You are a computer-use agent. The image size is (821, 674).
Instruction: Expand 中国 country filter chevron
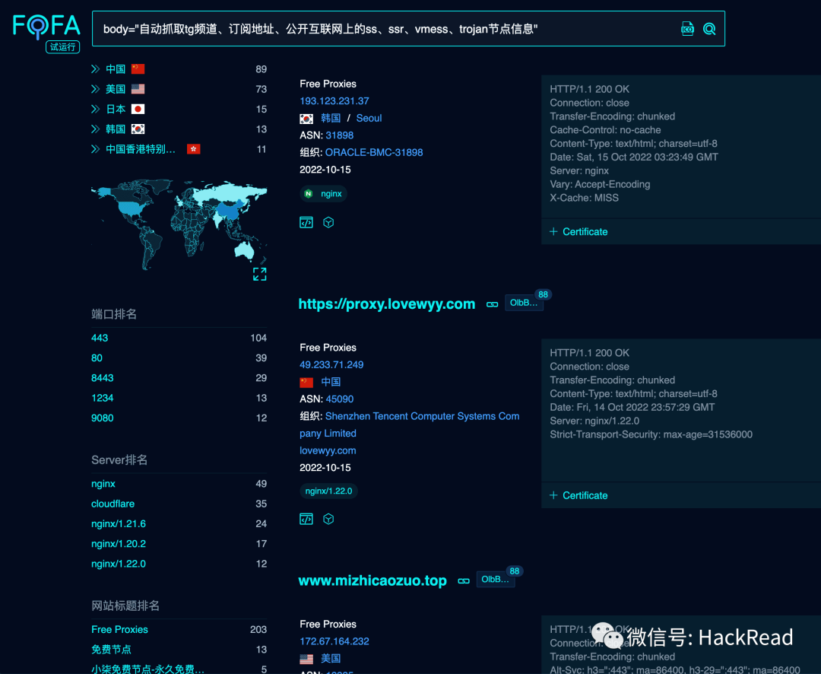(95, 68)
